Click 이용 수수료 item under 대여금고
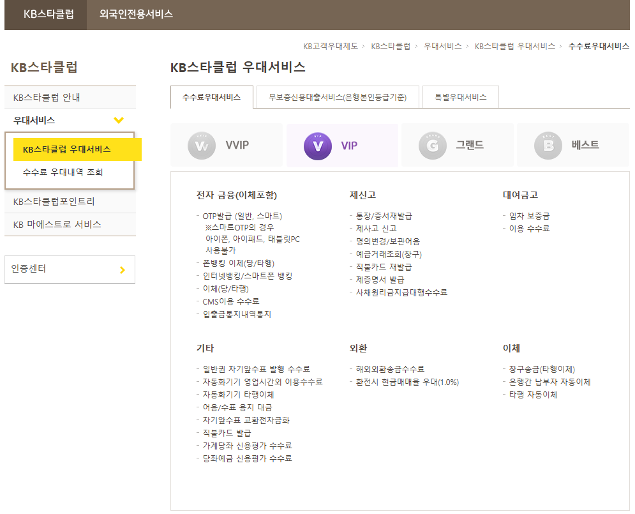The height and width of the screenshot is (514, 635). [x=529, y=229]
